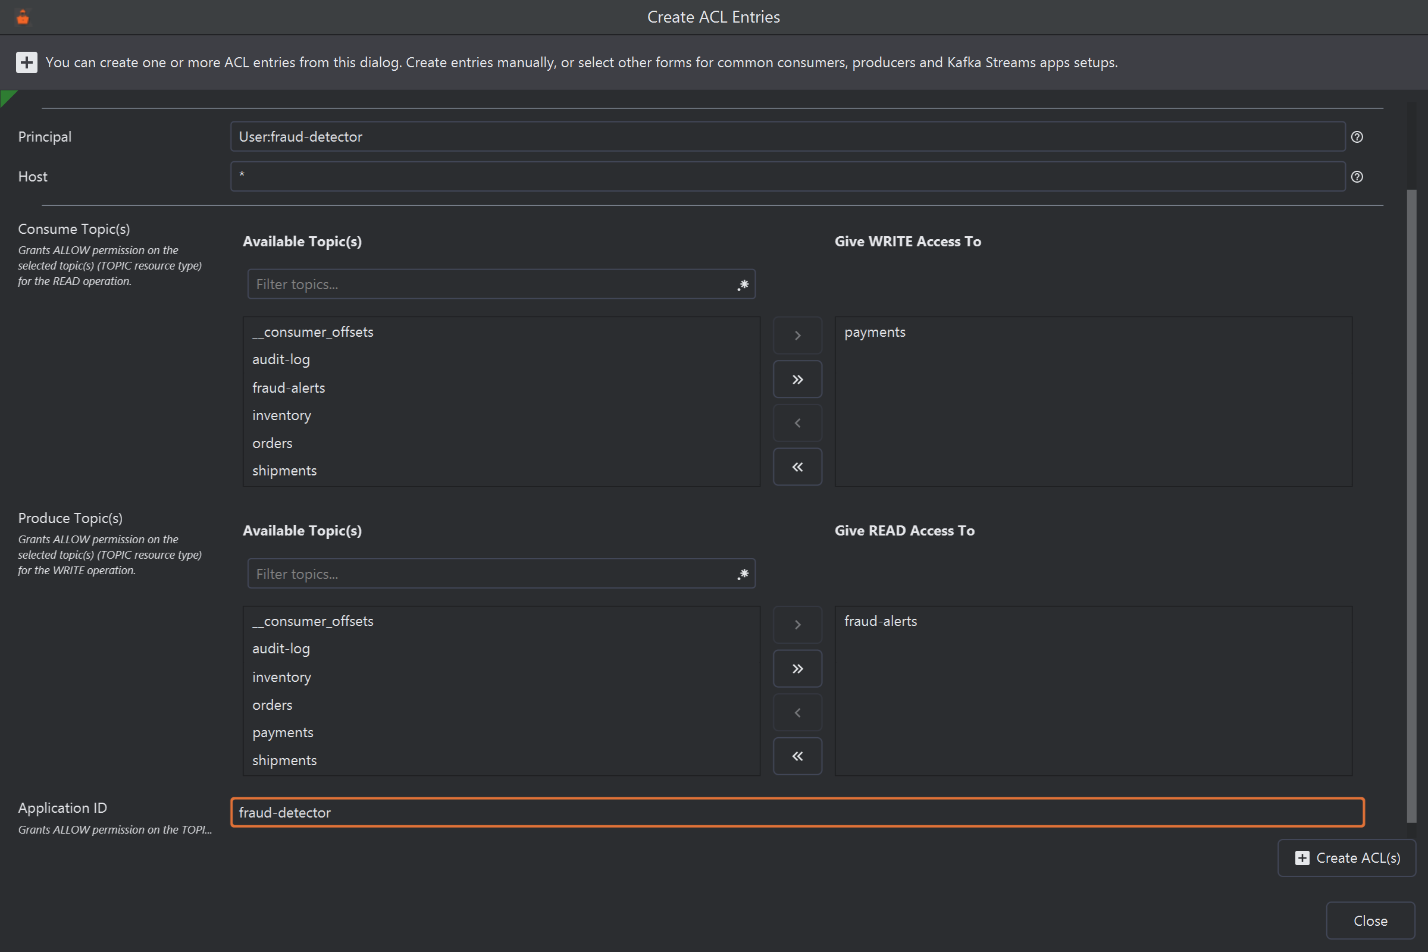The image size is (1428, 952).
Task: Click the Create ACL(s) button
Action: (1346, 858)
